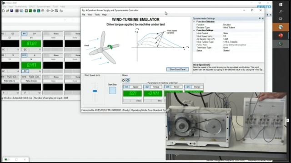Click the single refresh icon under Meters

coord(123,81)
